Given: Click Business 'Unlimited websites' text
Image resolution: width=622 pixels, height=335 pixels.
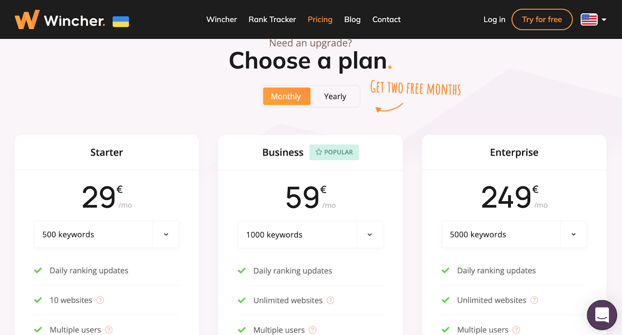Looking at the screenshot, I should click(x=288, y=300).
